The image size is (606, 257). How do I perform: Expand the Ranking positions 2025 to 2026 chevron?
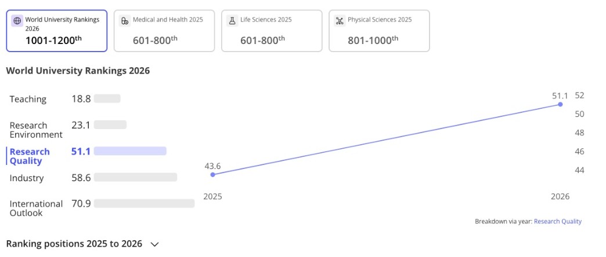point(154,244)
